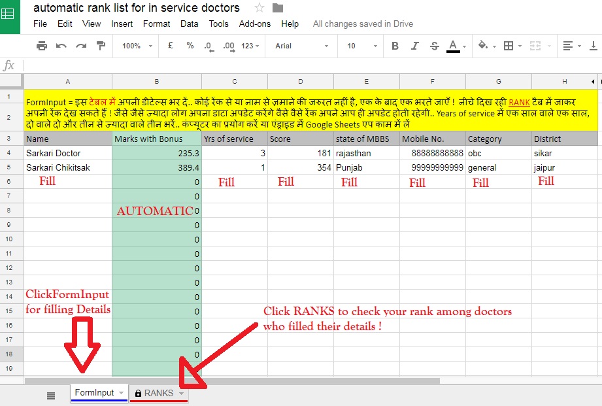Click the redo arrow icon

81,46
